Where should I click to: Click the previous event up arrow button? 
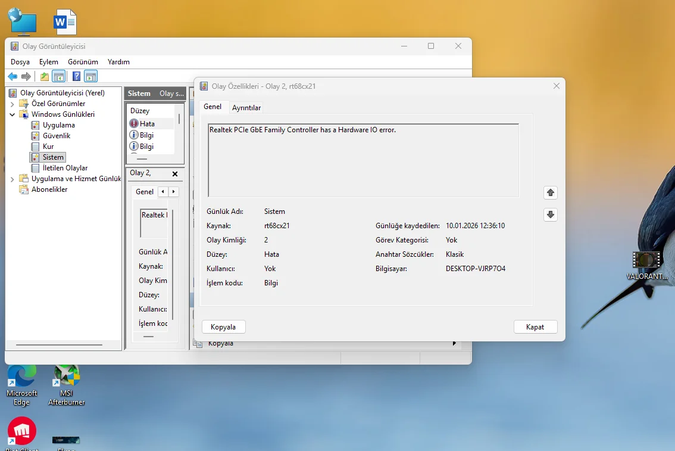[551, 192]
